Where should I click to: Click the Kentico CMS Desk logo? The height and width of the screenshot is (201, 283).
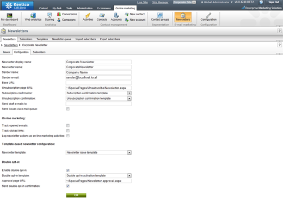click(17, 5)
